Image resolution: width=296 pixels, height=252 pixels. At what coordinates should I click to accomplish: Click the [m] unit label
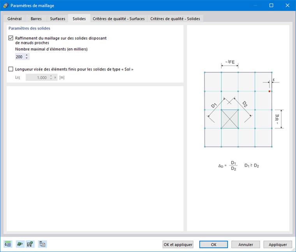62,78
